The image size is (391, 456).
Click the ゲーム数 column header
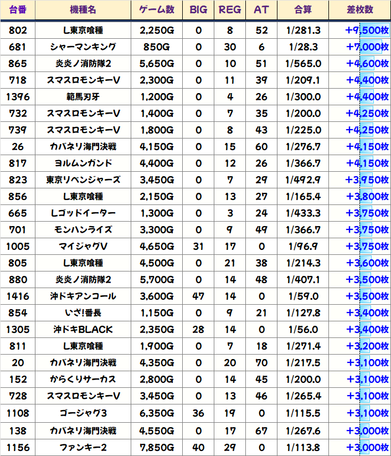tap(157, 10)
